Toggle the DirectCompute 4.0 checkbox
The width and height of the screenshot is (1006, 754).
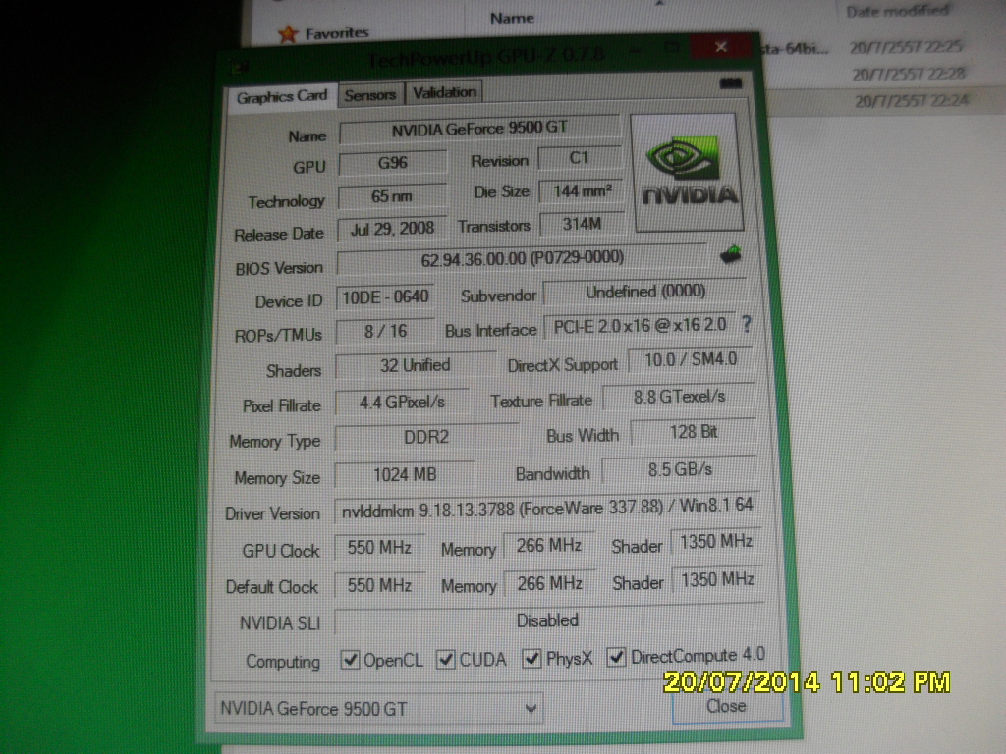tap(617, 657)
